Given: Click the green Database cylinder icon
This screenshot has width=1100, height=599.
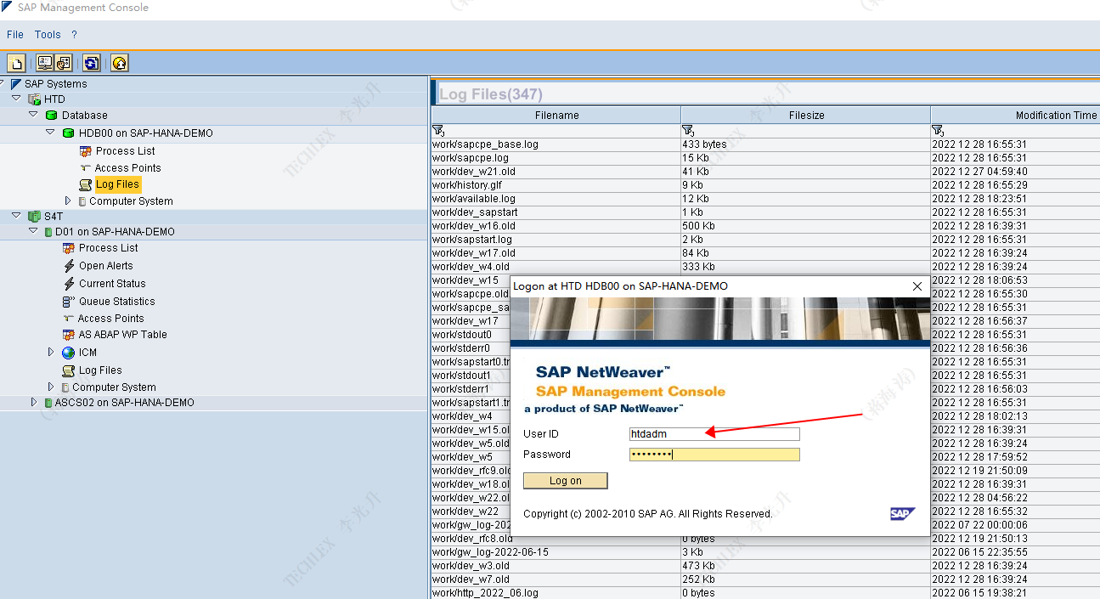Looking at the screenshot, I should 51,116.
